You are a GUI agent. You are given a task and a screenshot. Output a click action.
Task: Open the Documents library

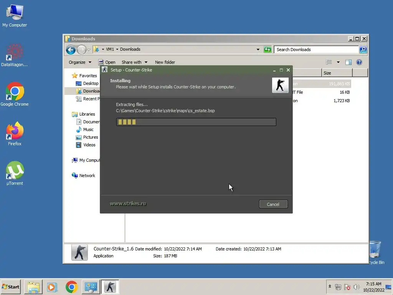pos(88,122)
